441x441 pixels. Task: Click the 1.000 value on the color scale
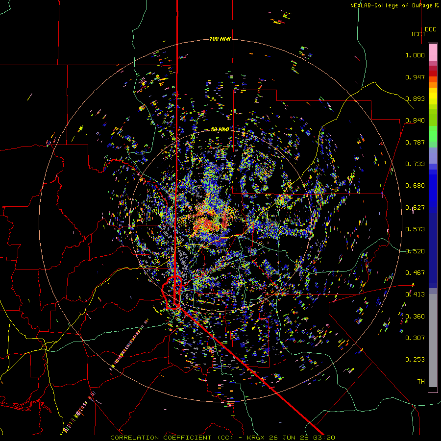(415, 55)
